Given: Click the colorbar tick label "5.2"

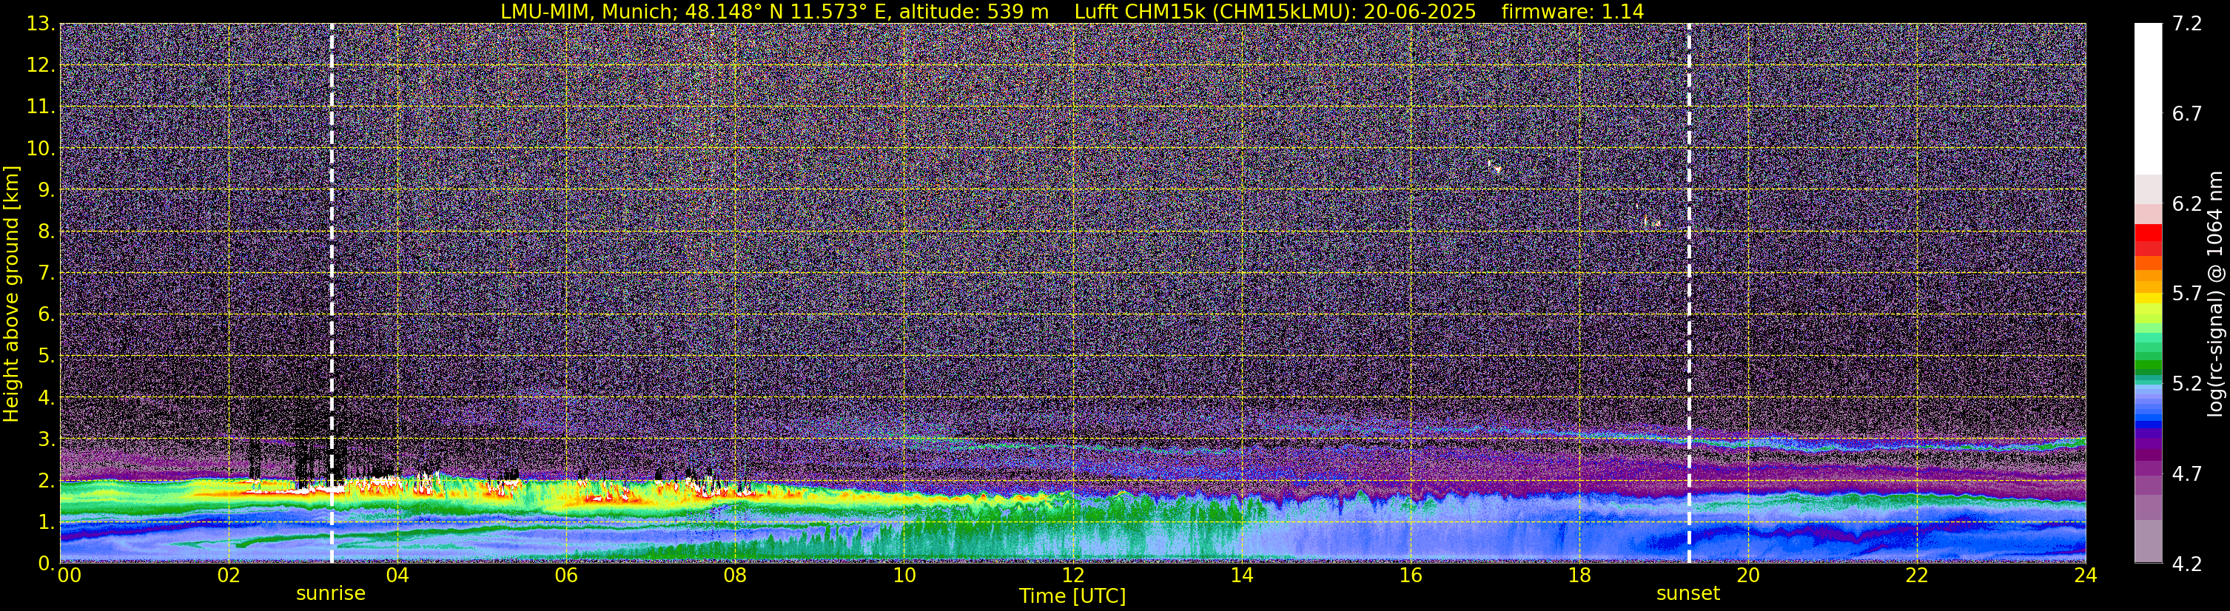Looking at the screenshot, I should pyautogui.click(x=2187, y=384).
